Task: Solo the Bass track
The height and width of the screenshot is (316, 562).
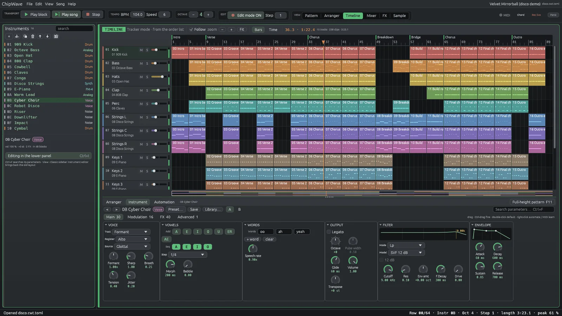Action: (147, 64)
